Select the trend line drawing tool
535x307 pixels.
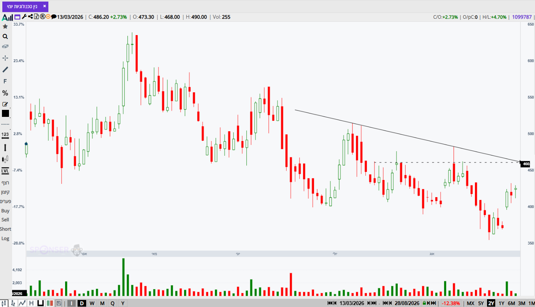click(x=5, y=69)
